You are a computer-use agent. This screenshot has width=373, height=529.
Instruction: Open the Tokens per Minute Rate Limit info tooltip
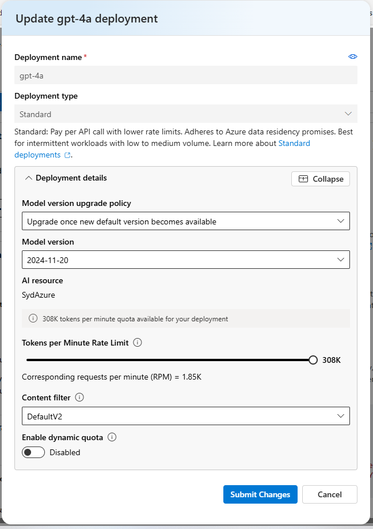(137, 343)
